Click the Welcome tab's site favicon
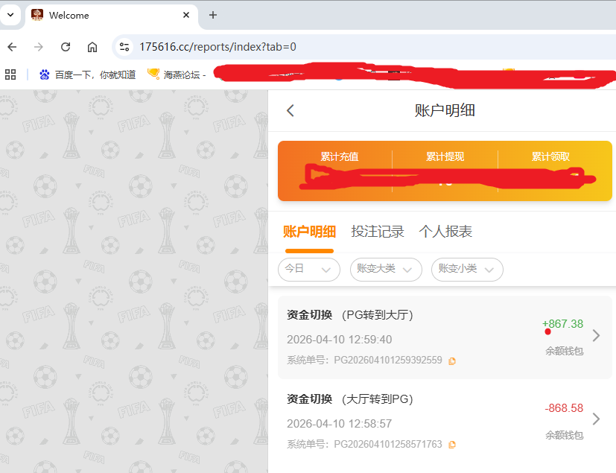This screenshot has width=616, height=473. [36, 15]
